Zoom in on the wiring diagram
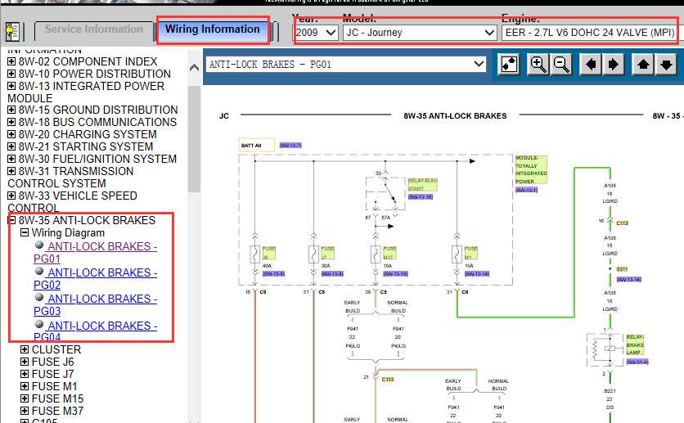The width and height of the screenshot is (684, 423). 538,65
